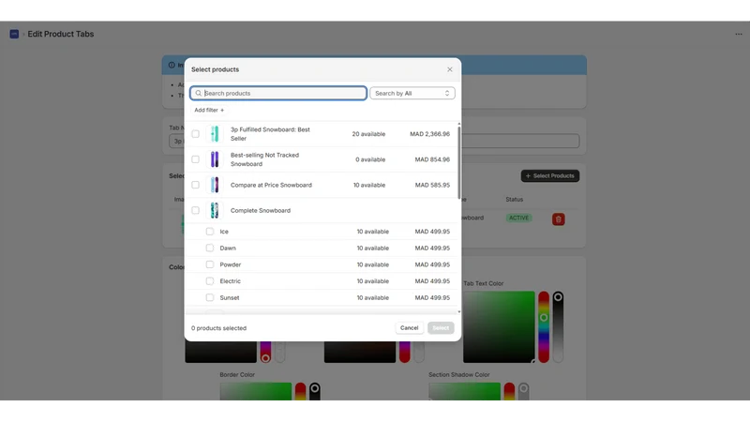Enable the Sunset variant checkbox
The width and height of the screenshot is (750, 422).
(x=209, y=297)
